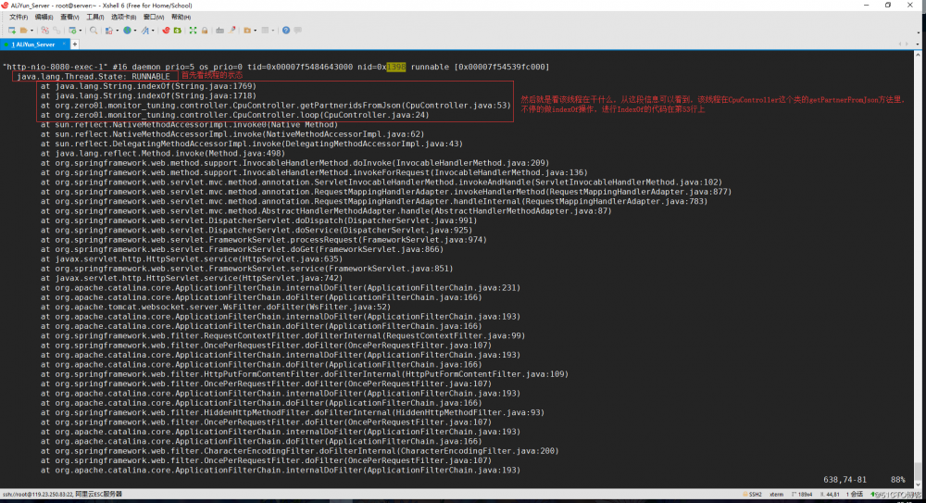Click the speech bubble feedback icon
Image resolution: width=926 pixels, height=503 pixels.
pyautogui.click(x=297, y=31)
